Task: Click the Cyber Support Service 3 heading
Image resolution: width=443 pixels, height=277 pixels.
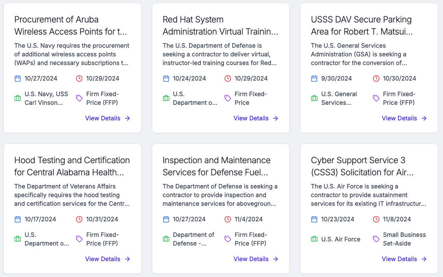Action: point(362,166)
